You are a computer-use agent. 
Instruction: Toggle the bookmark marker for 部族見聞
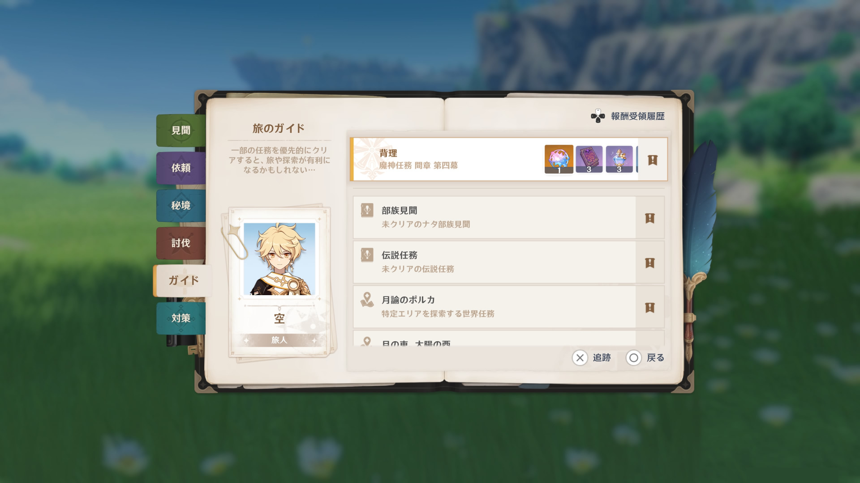point(650,218)
